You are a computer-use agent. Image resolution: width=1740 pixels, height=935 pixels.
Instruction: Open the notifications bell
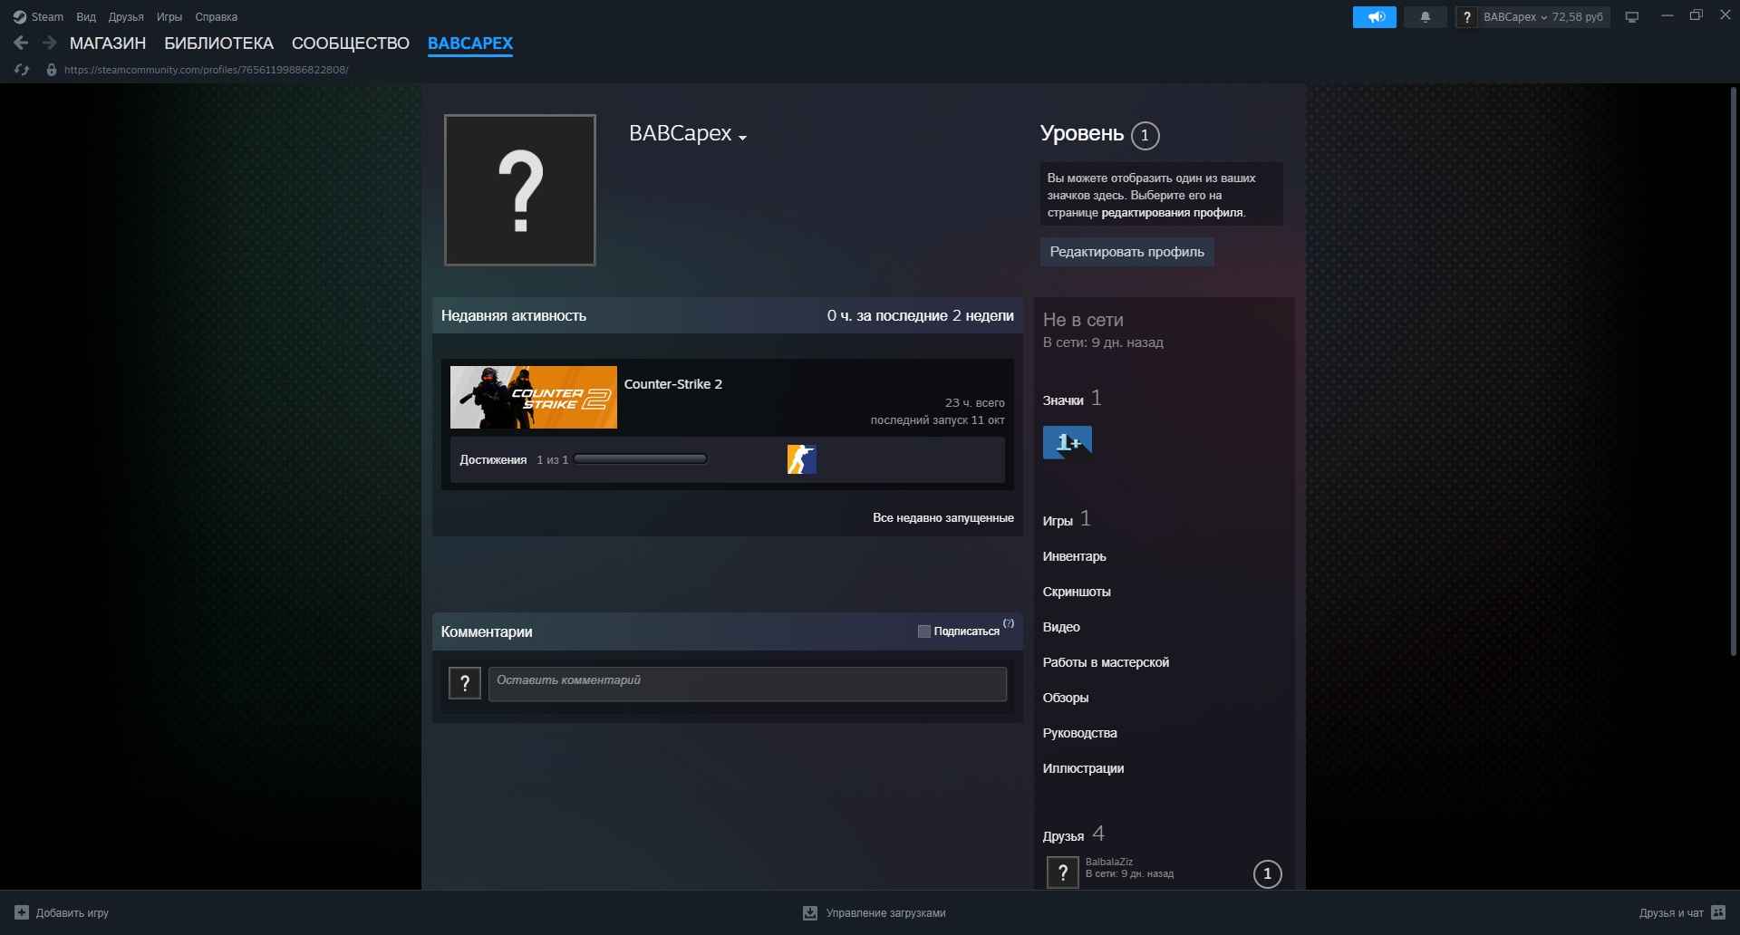(x=1425, y=17)
